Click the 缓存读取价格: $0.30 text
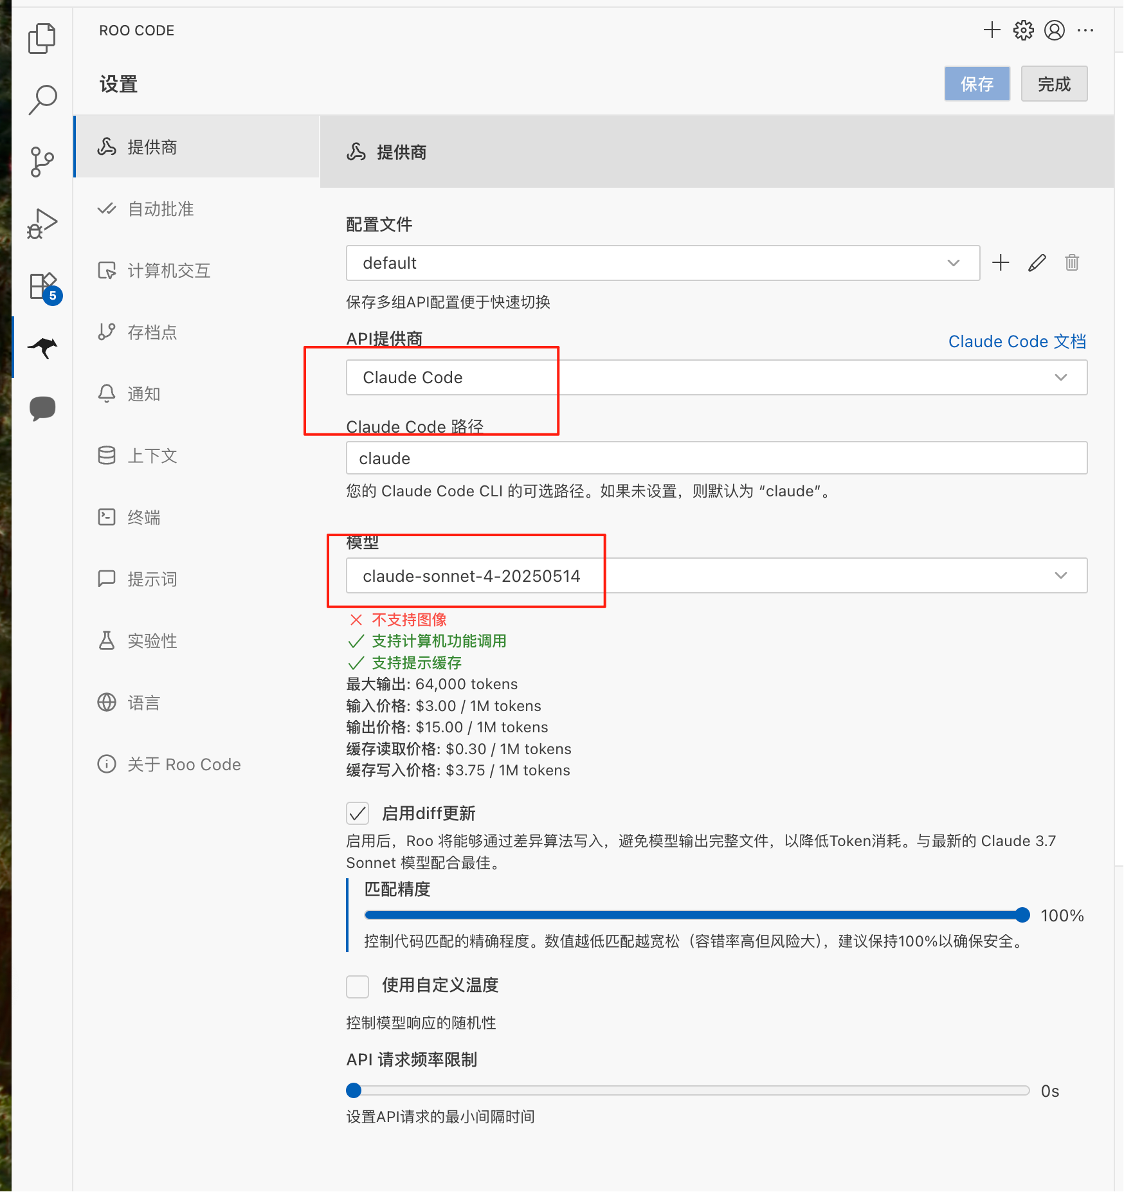Image resolution: width=1124 pixels, height=1192 pixels. coord(459,749)
